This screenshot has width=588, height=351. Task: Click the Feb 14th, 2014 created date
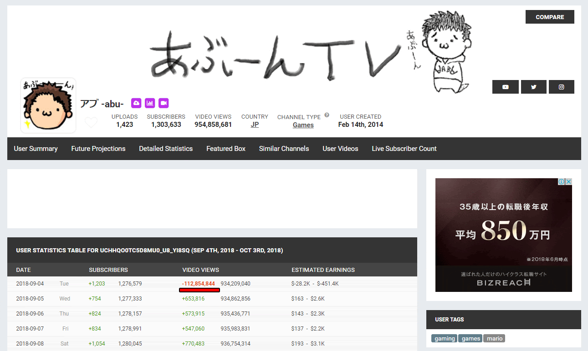[361, 125]
